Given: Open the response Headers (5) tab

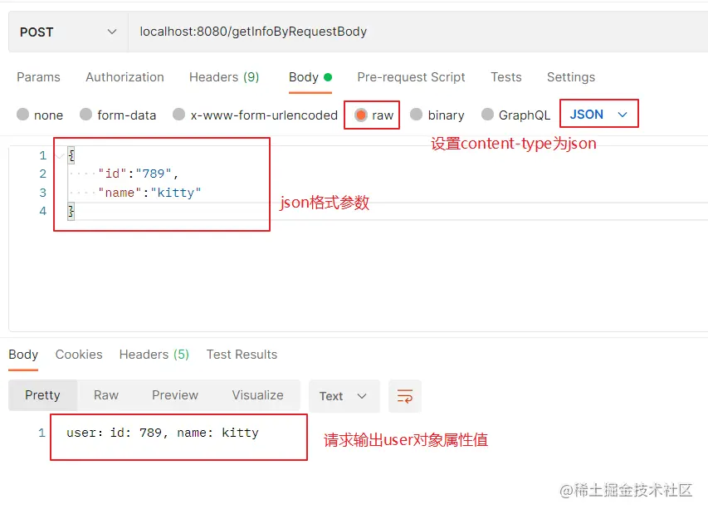Looking at the screenshot, I should pos(154,355).
